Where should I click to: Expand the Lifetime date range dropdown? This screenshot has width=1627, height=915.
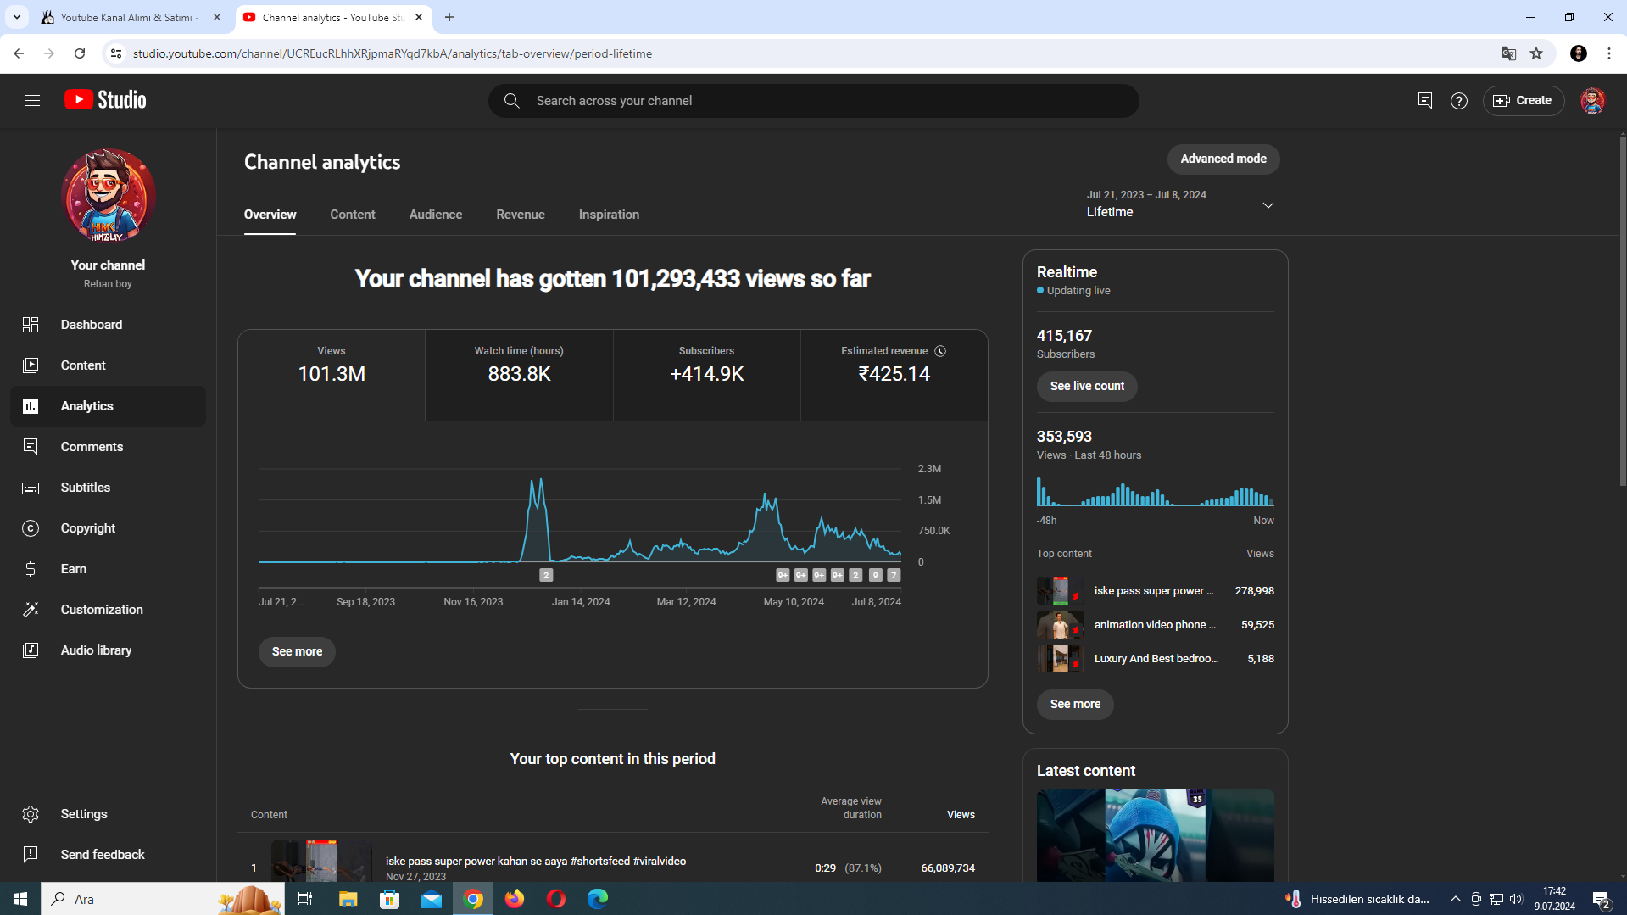click(1181, 204)
